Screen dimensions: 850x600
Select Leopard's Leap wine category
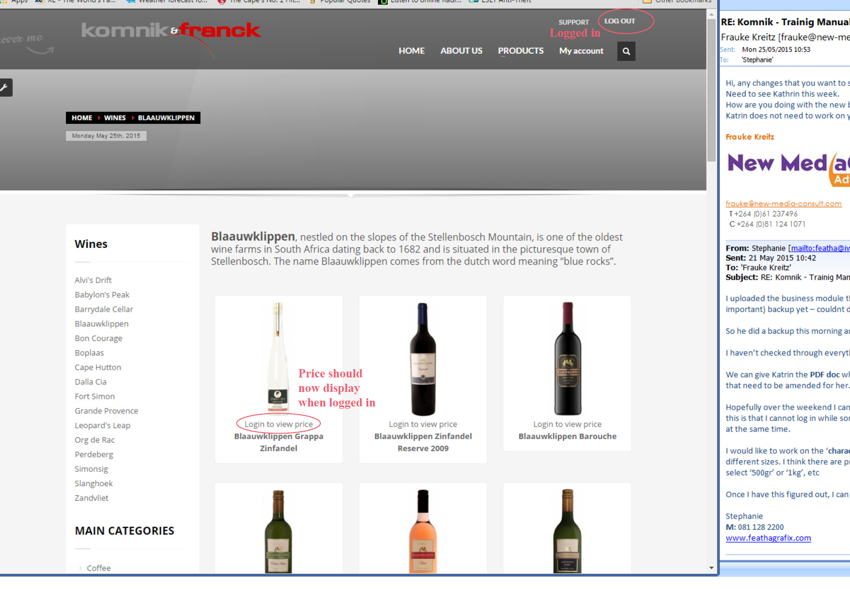(102, 425)
